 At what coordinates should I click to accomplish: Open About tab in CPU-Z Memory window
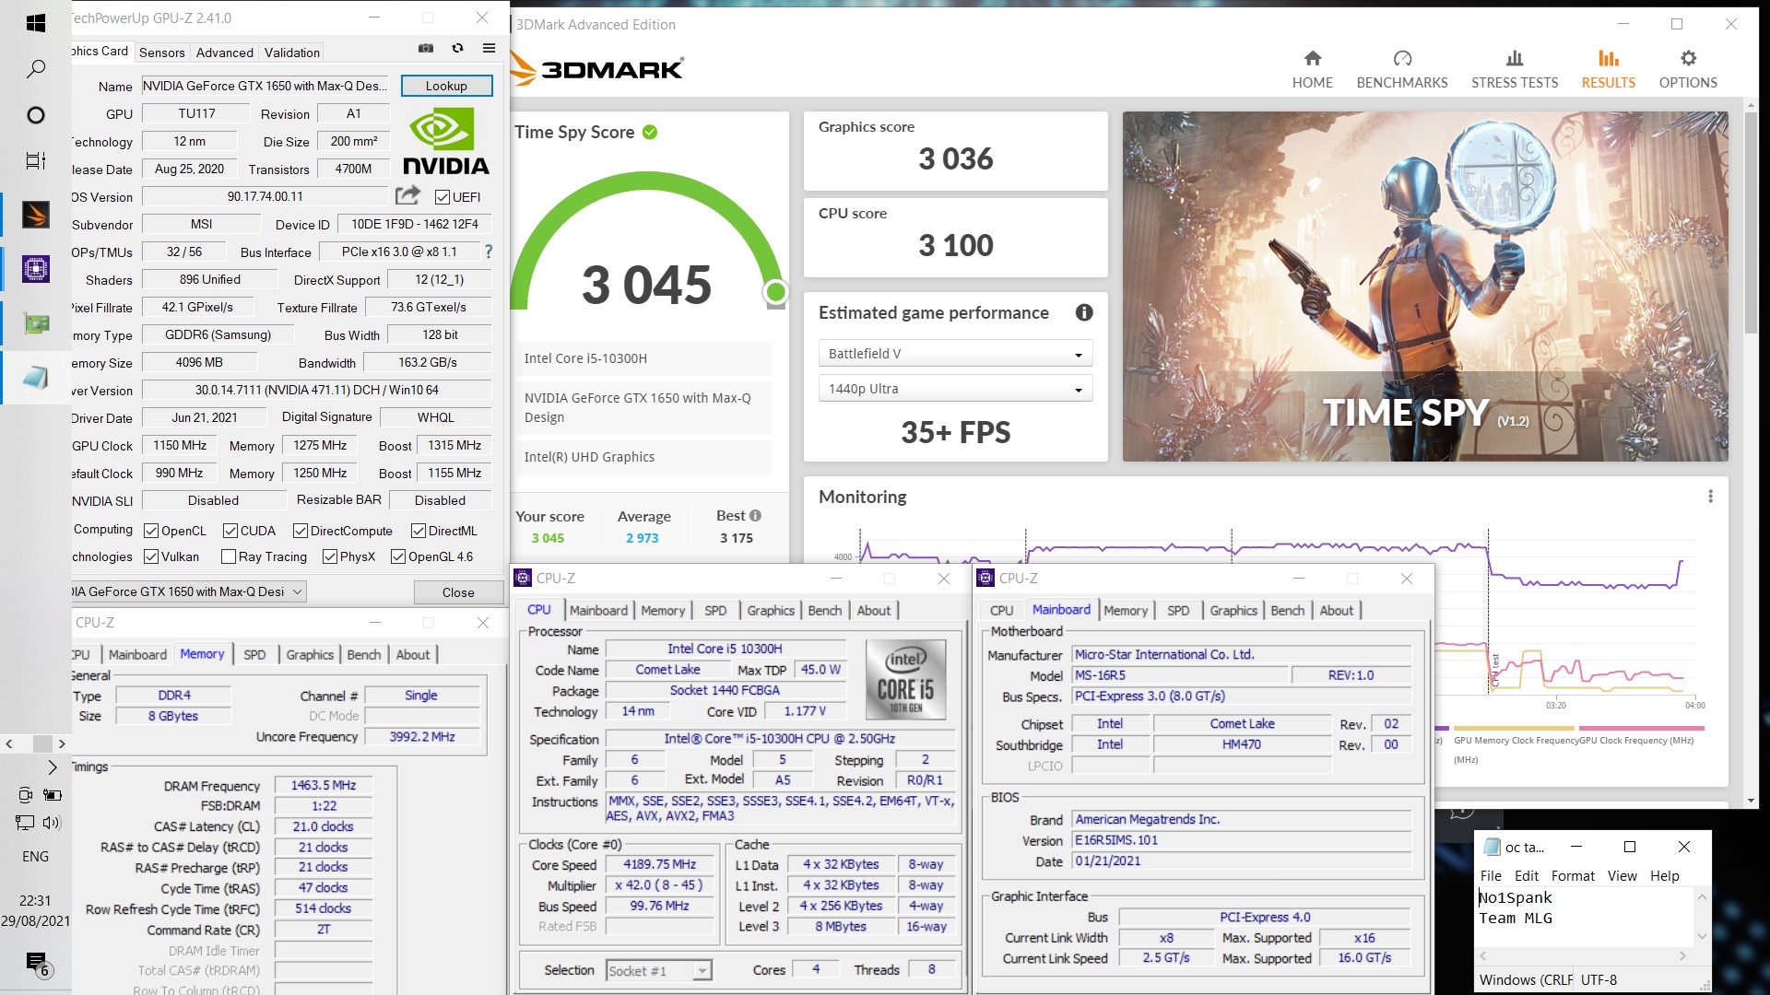[413, 654]
